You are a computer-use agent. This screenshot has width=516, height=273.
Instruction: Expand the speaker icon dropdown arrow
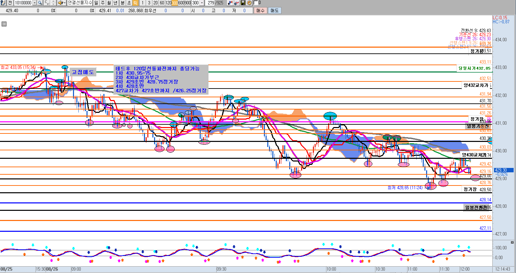point(65,3)
